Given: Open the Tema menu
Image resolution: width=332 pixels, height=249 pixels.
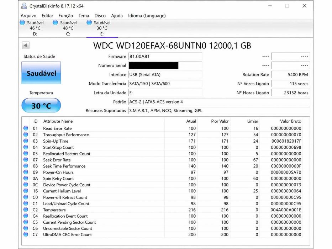Looking at the screenshot, I should 84,16.
